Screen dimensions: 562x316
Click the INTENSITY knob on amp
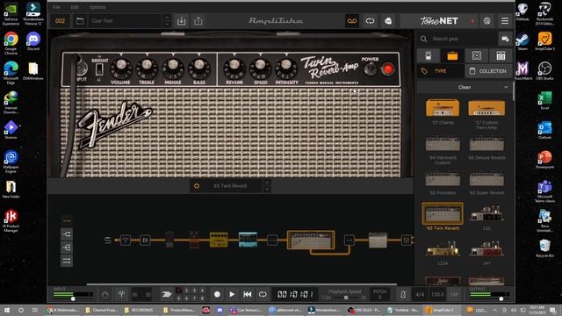coord(286,68)
